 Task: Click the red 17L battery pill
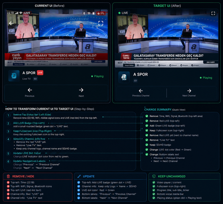[x=101, y=13]
